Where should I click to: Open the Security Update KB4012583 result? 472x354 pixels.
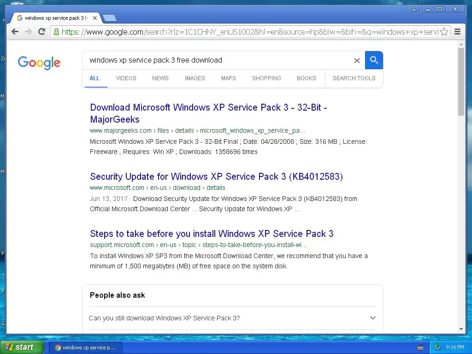click(217, 177)
